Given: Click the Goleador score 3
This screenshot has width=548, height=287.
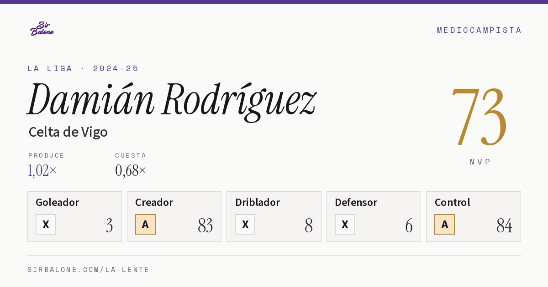Looking at the screenshot, I should (x=110, y=225).
